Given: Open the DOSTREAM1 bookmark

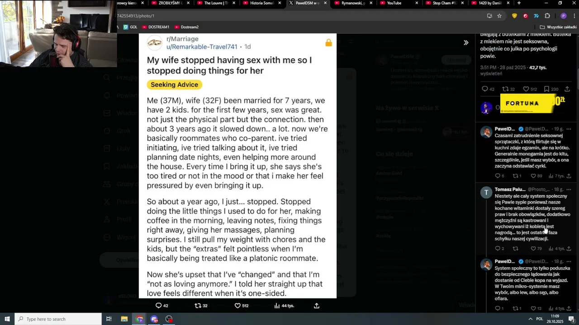Looking at the screenshot, I should click(x=155, y=27).
